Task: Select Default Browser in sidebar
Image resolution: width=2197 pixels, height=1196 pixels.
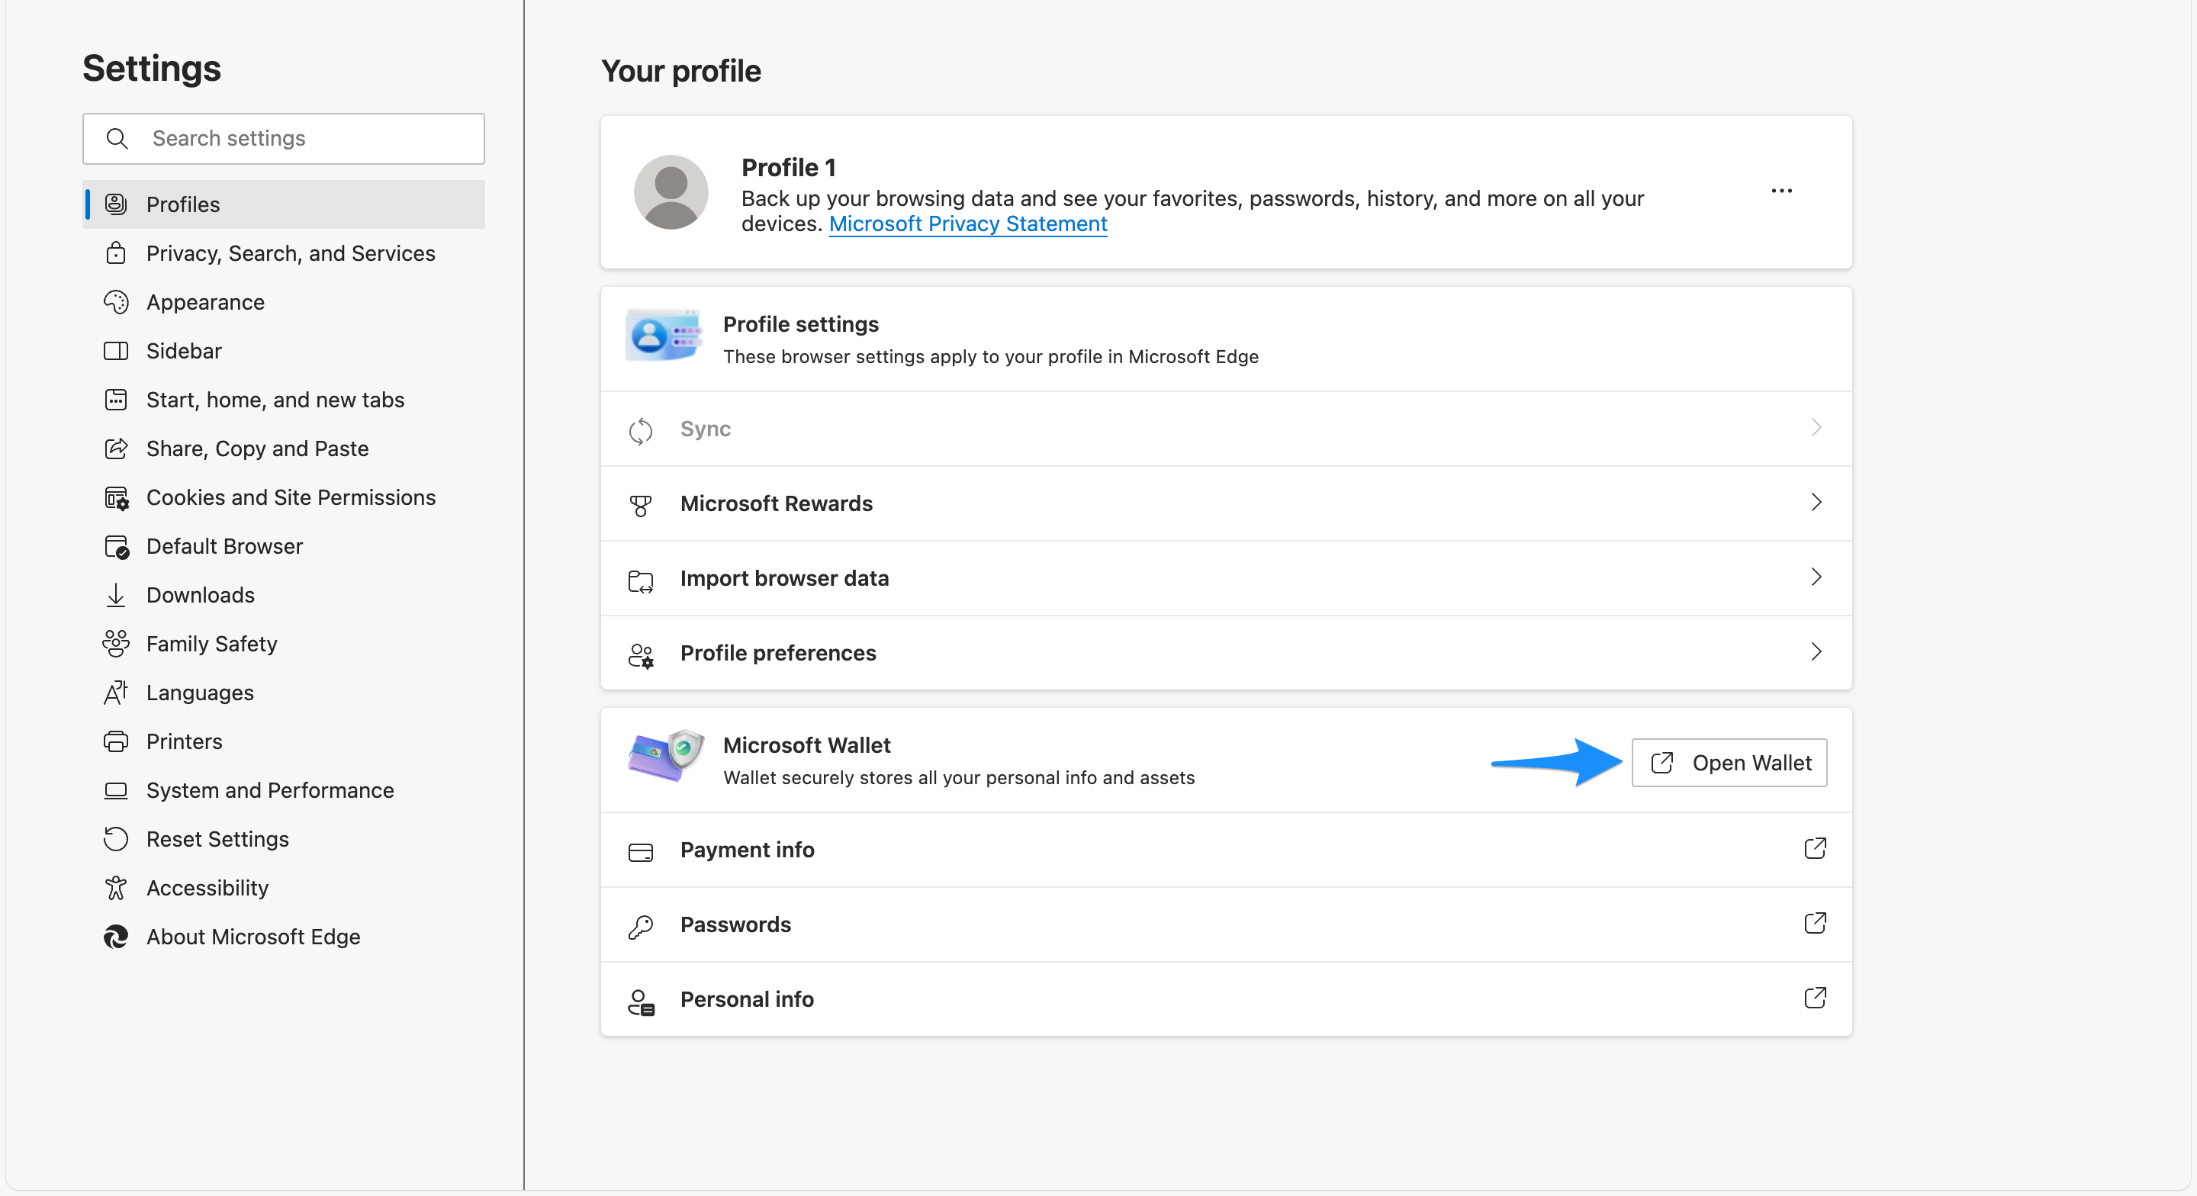Action: pyautogui.click(x=284, y=547)
